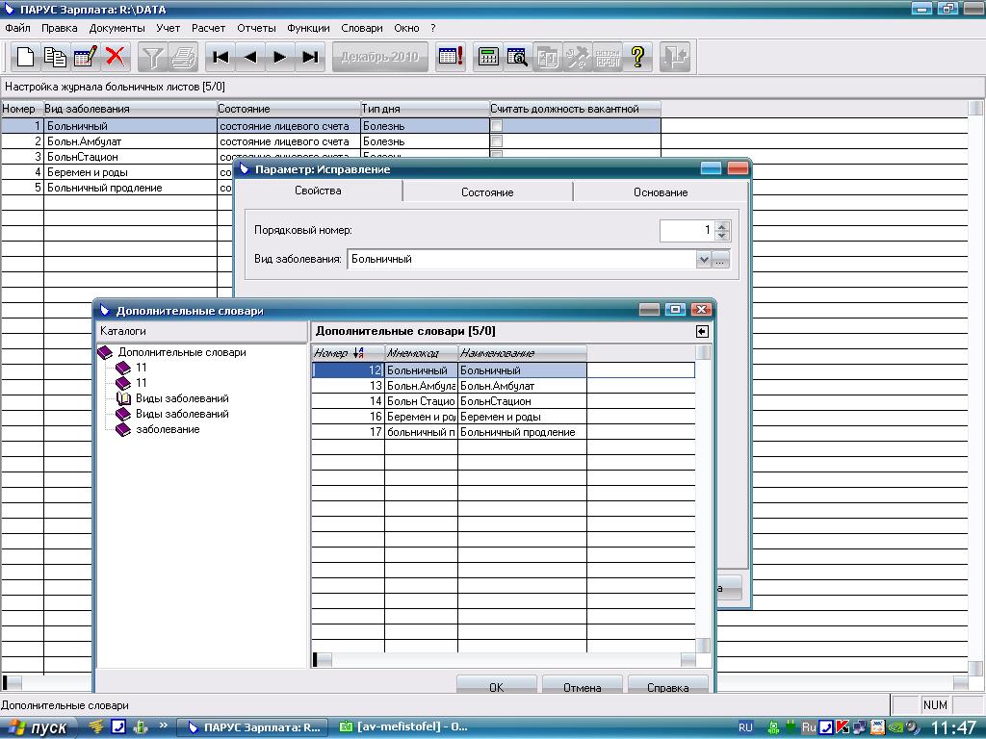Go to first record using toolbar arrow
The width and height of the screenshot is (986, 739).
(221, 57)
